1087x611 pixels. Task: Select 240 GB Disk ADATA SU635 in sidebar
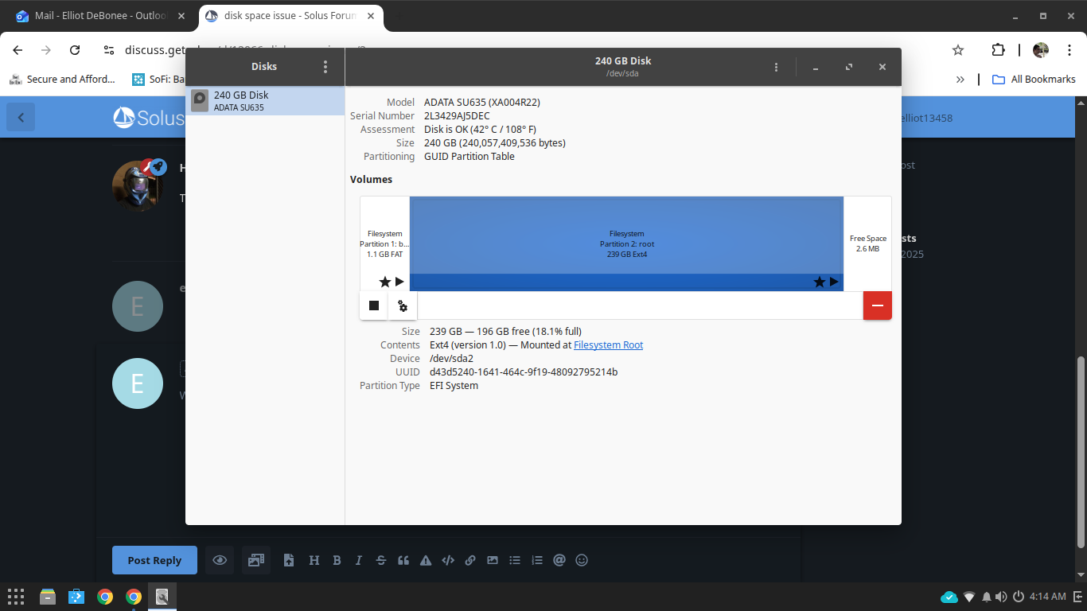click(x=265, y=101)
